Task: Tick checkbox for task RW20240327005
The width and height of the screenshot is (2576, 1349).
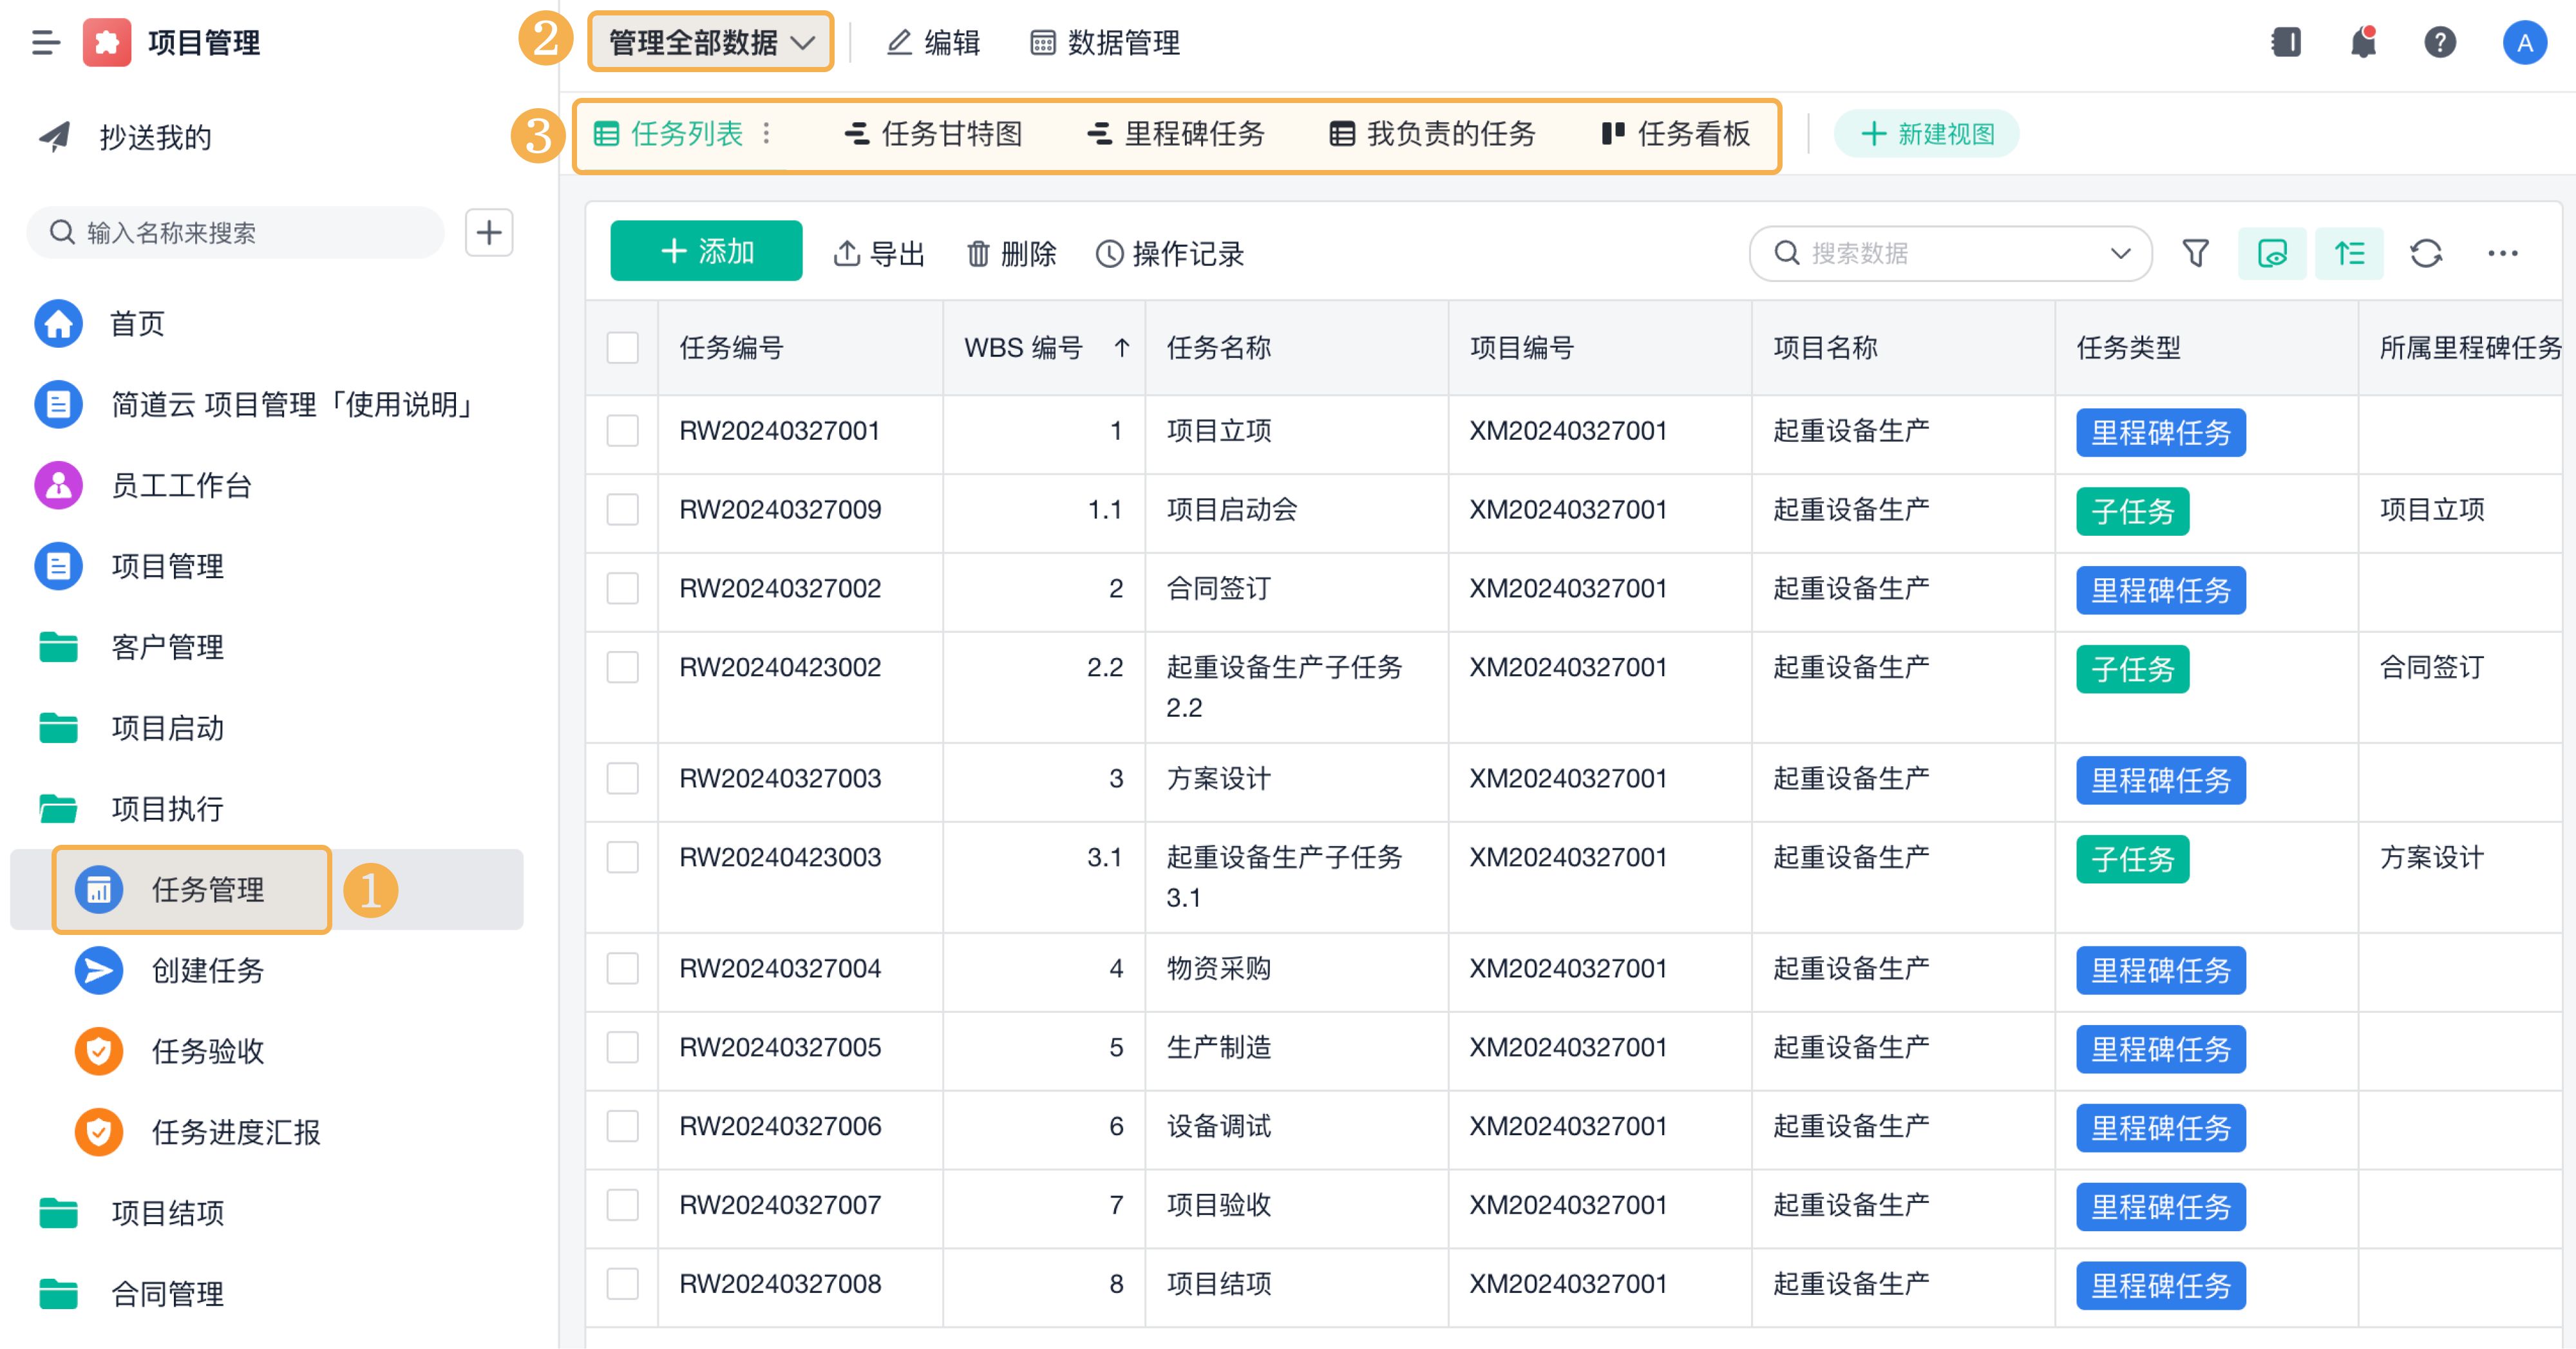Action: click(622, 1047)
